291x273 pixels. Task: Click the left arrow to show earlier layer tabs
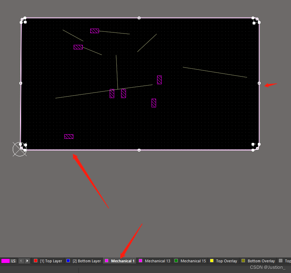21,261
